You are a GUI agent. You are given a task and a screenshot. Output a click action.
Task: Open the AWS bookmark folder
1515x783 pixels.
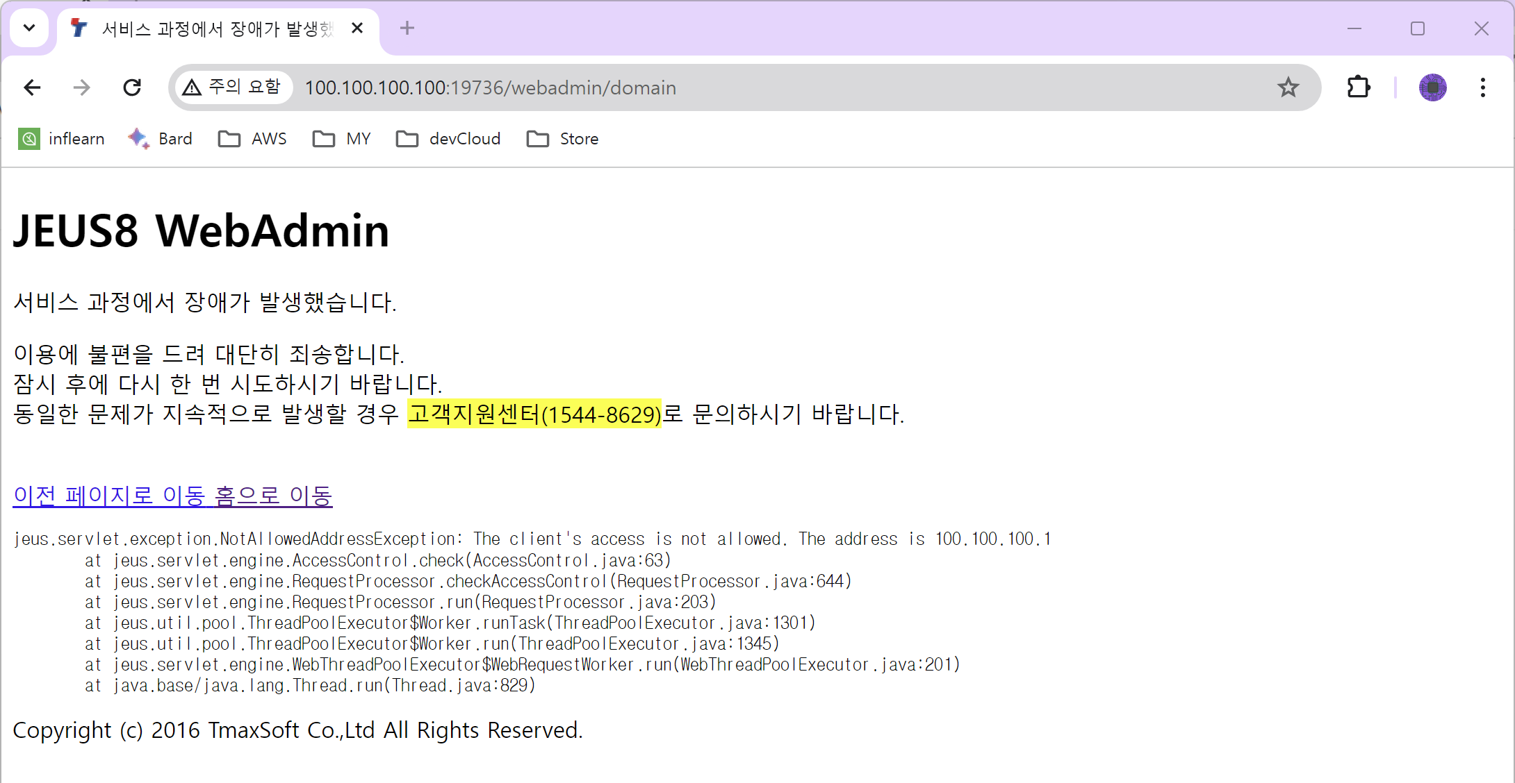click(252, 139)
